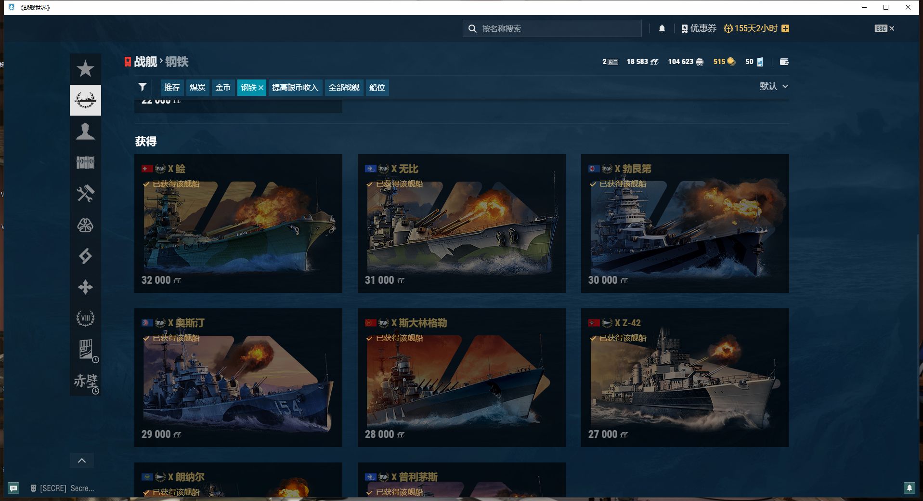Enable the 金币 filter chip
Viewport: 923px width, 501px height.
[223, 88]
